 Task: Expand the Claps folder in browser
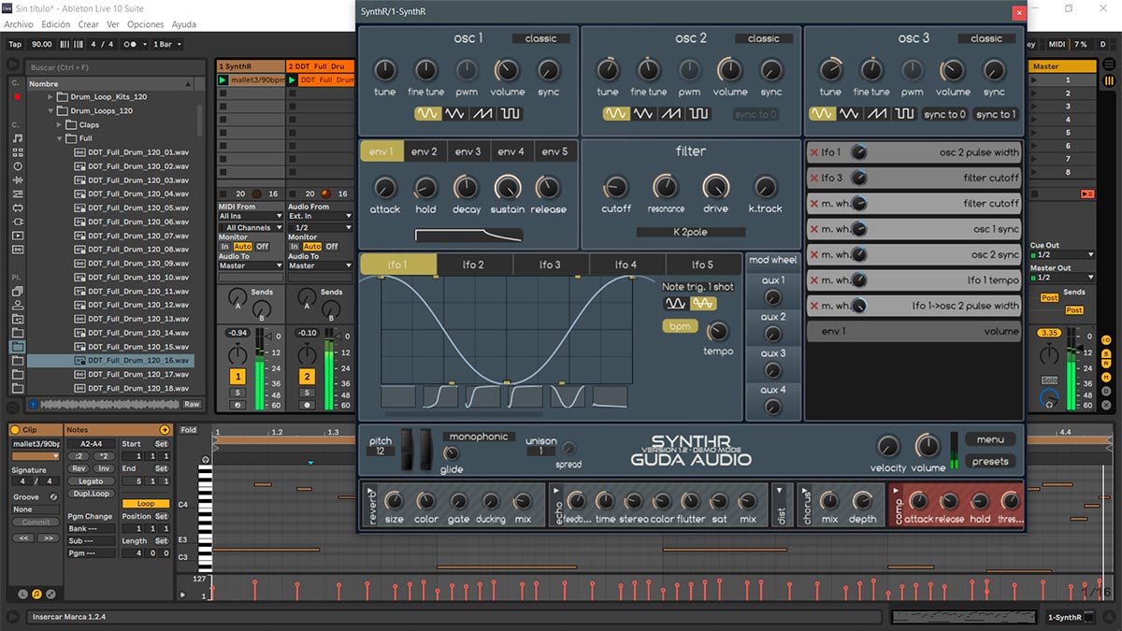coord(61,124)
